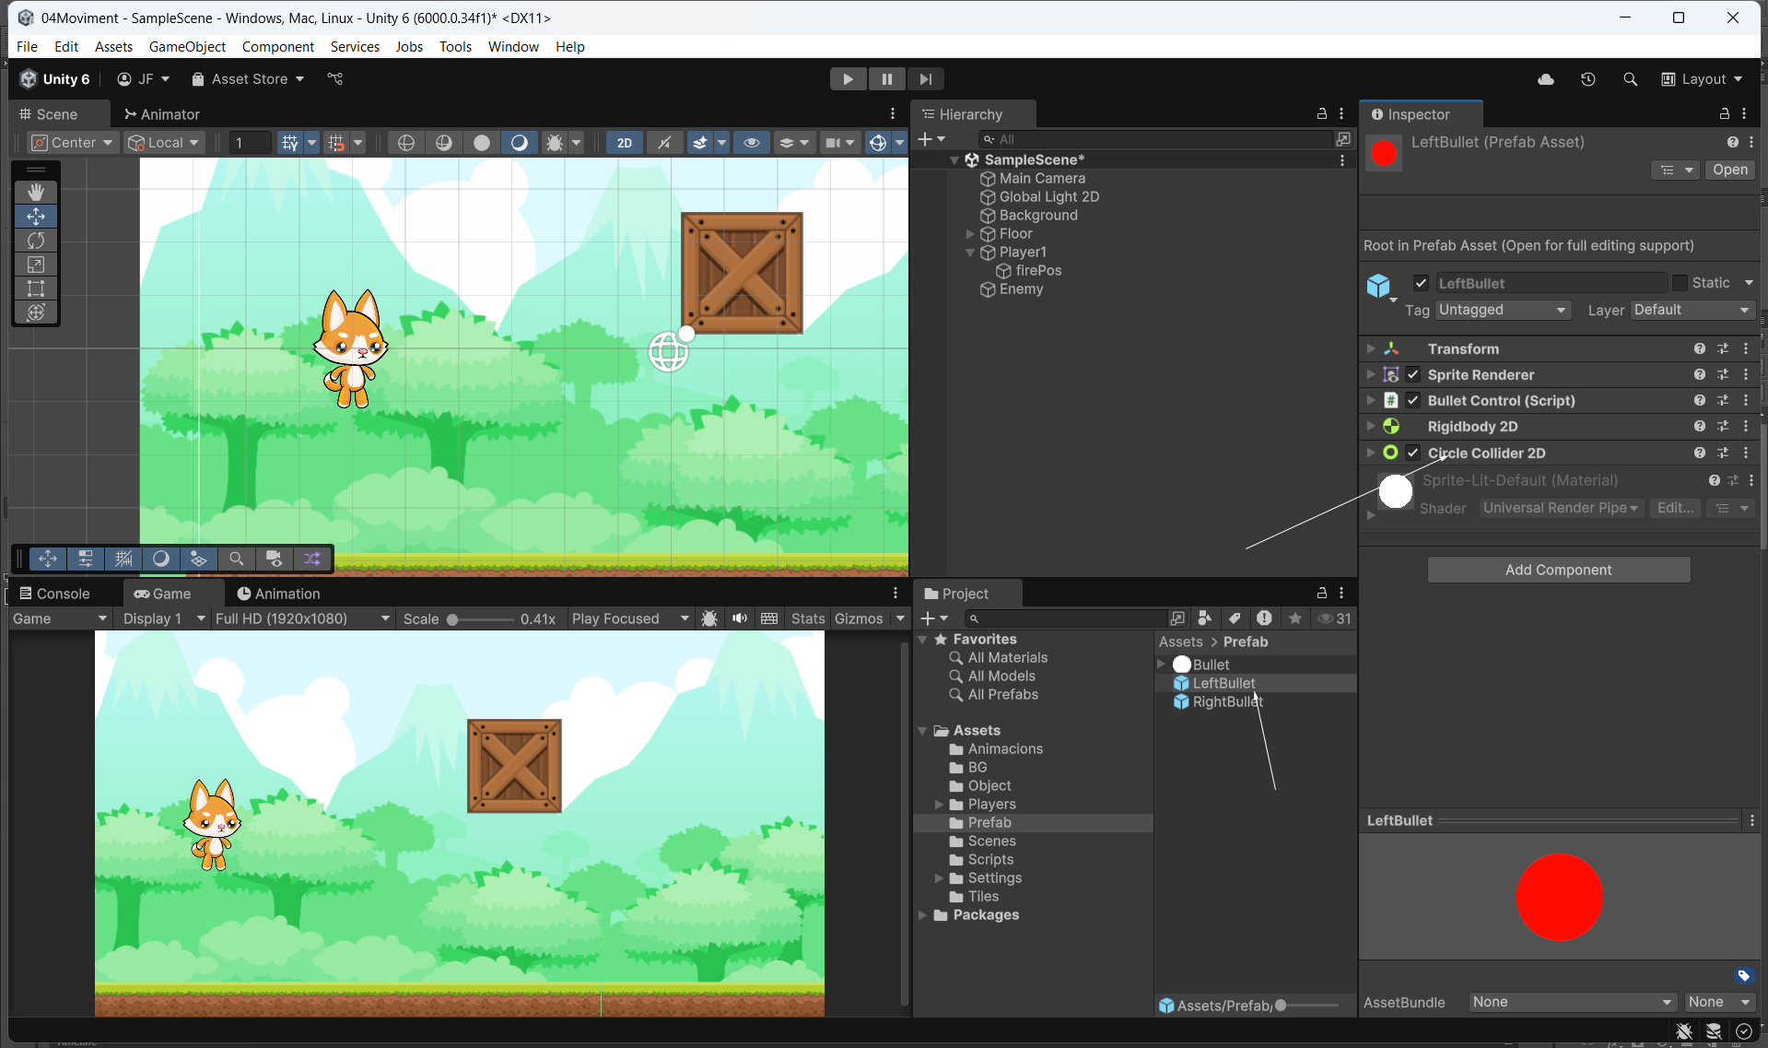
Task: Toggle the Static checkbox for LeftBullet
Action: click(1680, 283)
